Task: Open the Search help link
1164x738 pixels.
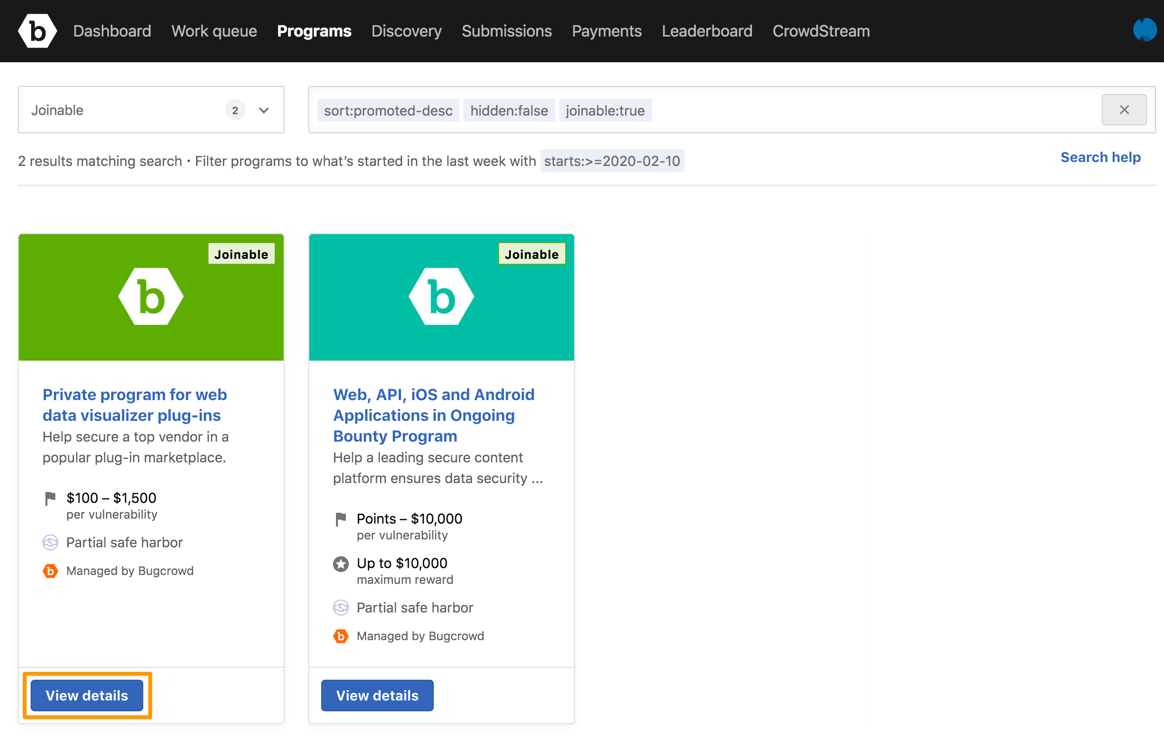Action: [x=1100, y=157]
